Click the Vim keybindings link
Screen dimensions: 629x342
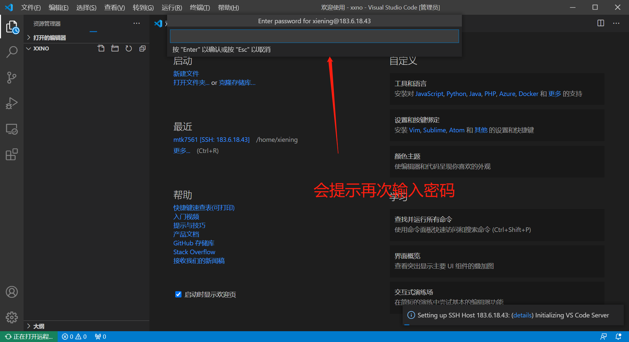[414, 130]
